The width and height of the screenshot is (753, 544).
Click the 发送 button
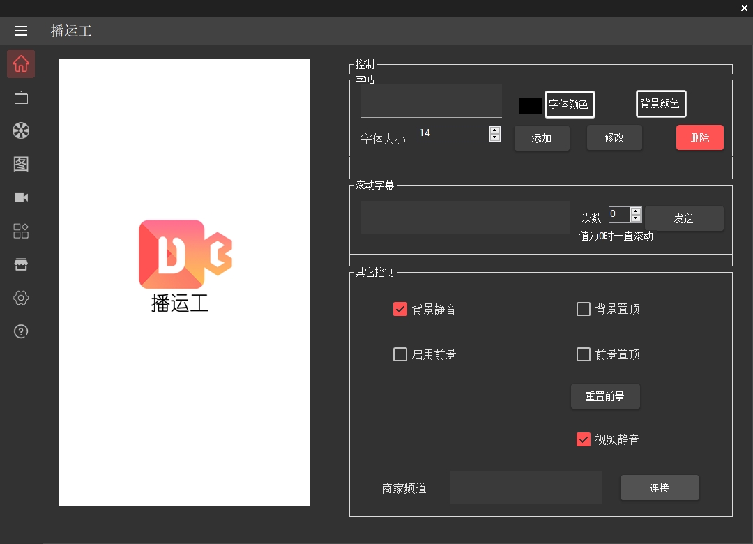click(684, 218)
